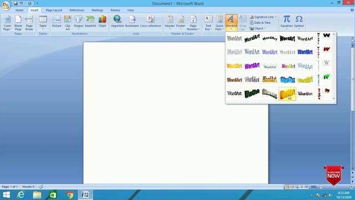Open the View tab
Viewport: 355px width, 200px height.
130,10
